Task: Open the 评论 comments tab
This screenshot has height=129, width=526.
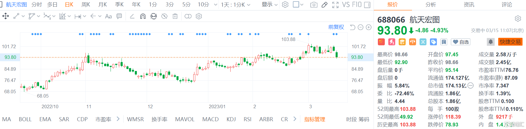Action: tap(507, 5)
